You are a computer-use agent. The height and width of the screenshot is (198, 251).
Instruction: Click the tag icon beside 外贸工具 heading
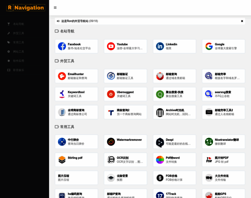[57, 61]
